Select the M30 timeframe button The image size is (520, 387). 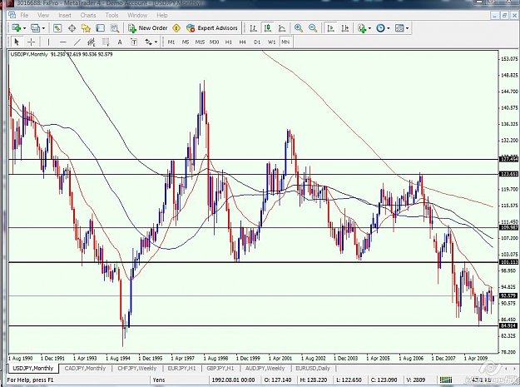coord(214,42)
